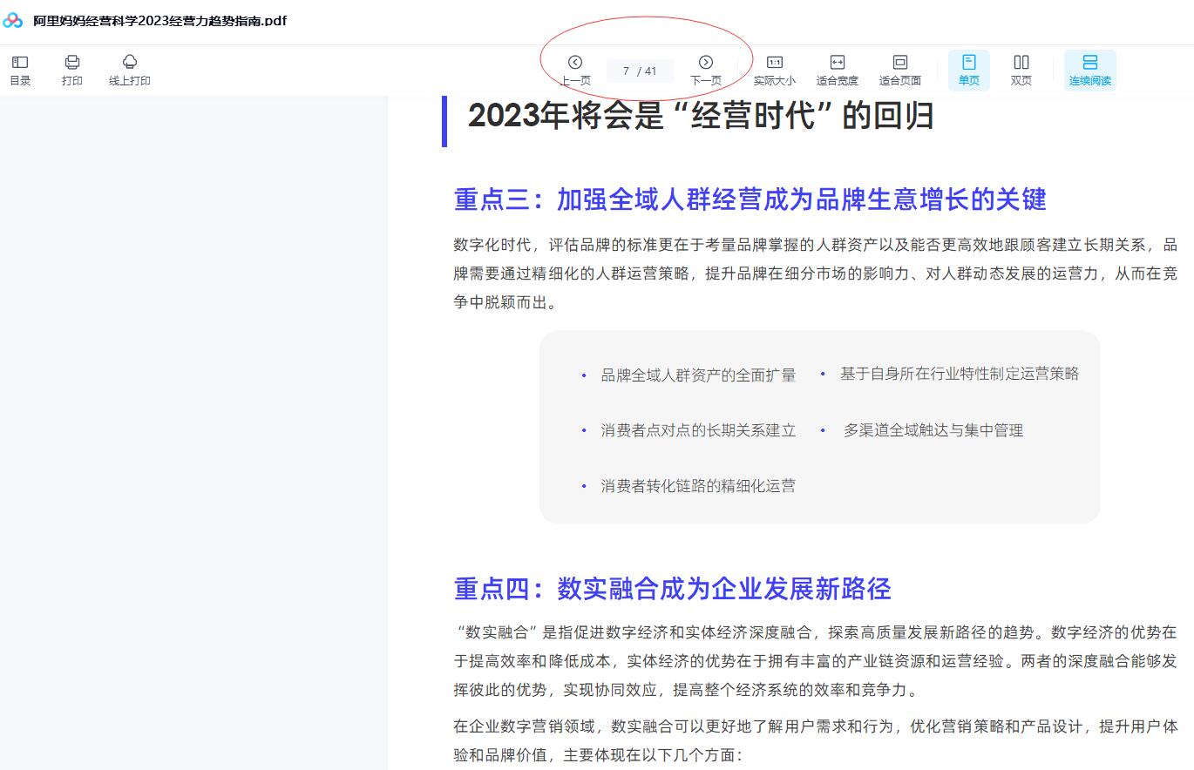1194x770 pixels.
Task: Select the 重点三 section heading
Action: (750, 199)
